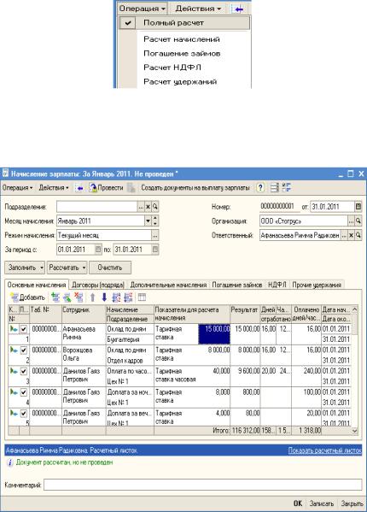367x512 pixels.
Task: Click the checklist tree icon in main toolbar
Action: click(x=287, y=188)
